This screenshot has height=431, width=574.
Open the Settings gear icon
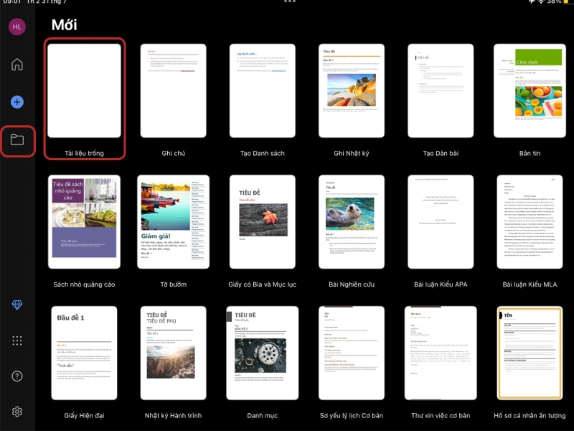click(x=17, y=412)
